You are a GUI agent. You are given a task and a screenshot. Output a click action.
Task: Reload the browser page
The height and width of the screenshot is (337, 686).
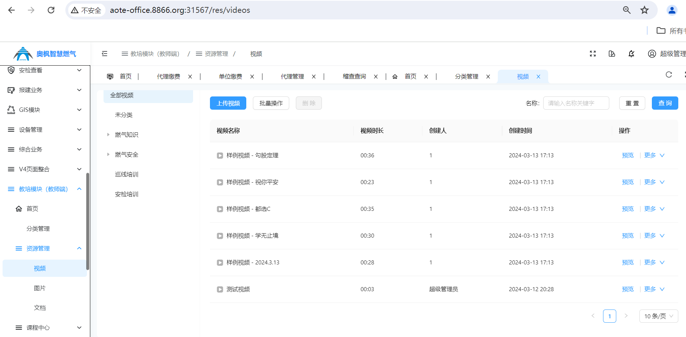pyautogui.click(x=51, y=10)
